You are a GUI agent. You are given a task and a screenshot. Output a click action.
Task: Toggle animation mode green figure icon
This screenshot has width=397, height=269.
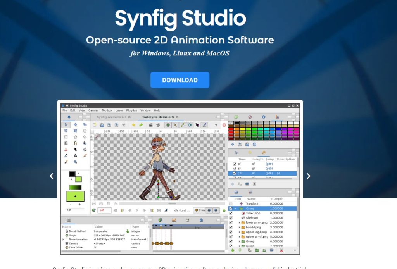(224, 210)
